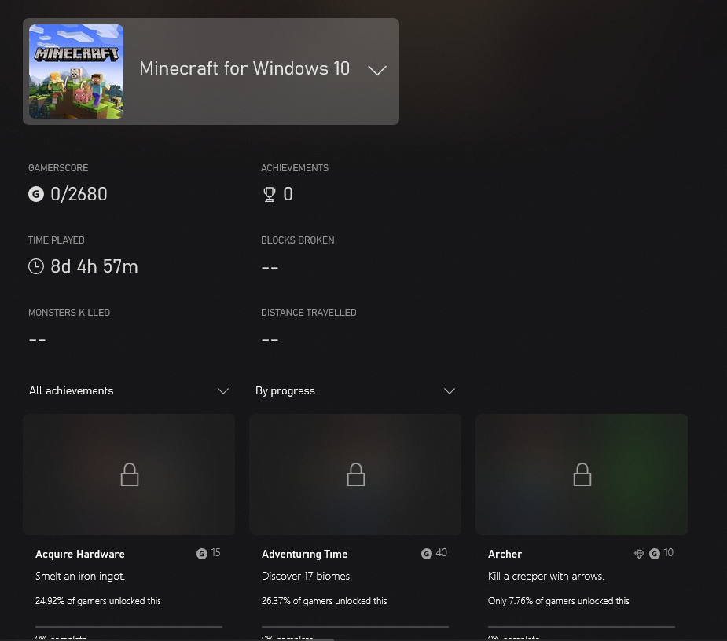727x641 pixels.
Task: Click the 10 points value on Archer
Action: [x=669, y=553]
